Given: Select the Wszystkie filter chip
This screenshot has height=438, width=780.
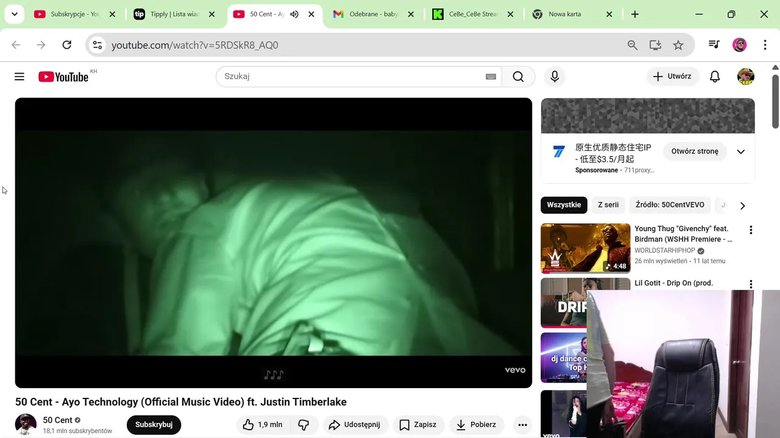Looking at the screenshot, I should pos(564,205).
